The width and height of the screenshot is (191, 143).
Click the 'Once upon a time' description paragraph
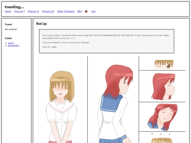click(x=106, y=37)
